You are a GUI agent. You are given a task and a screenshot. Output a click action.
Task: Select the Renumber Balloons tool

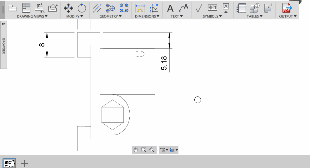[x=268, y=8]
